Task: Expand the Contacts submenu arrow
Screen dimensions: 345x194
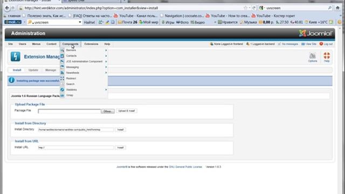Action: tap(106, 56)
